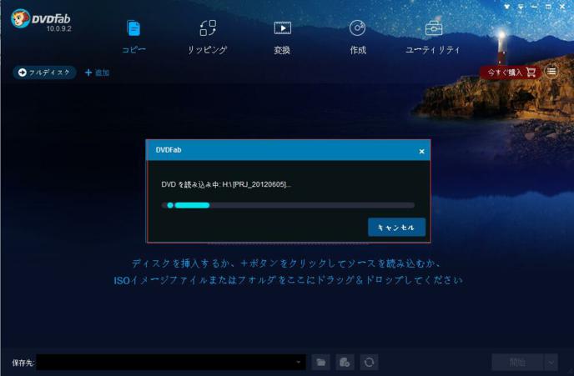Viewport: 574px width, 376px height.
Task: Click the Buy Now (今すぐ購入) button
Action: (511, 73)
